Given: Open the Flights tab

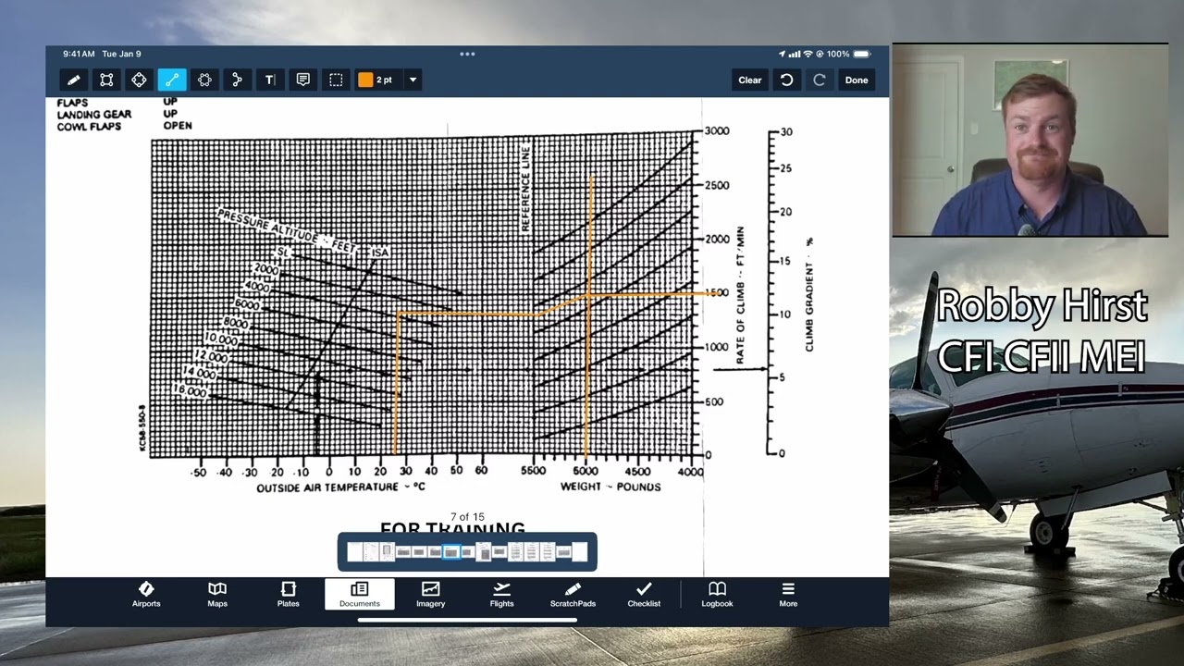Looking at the screenshot, I should click(501, 594).
